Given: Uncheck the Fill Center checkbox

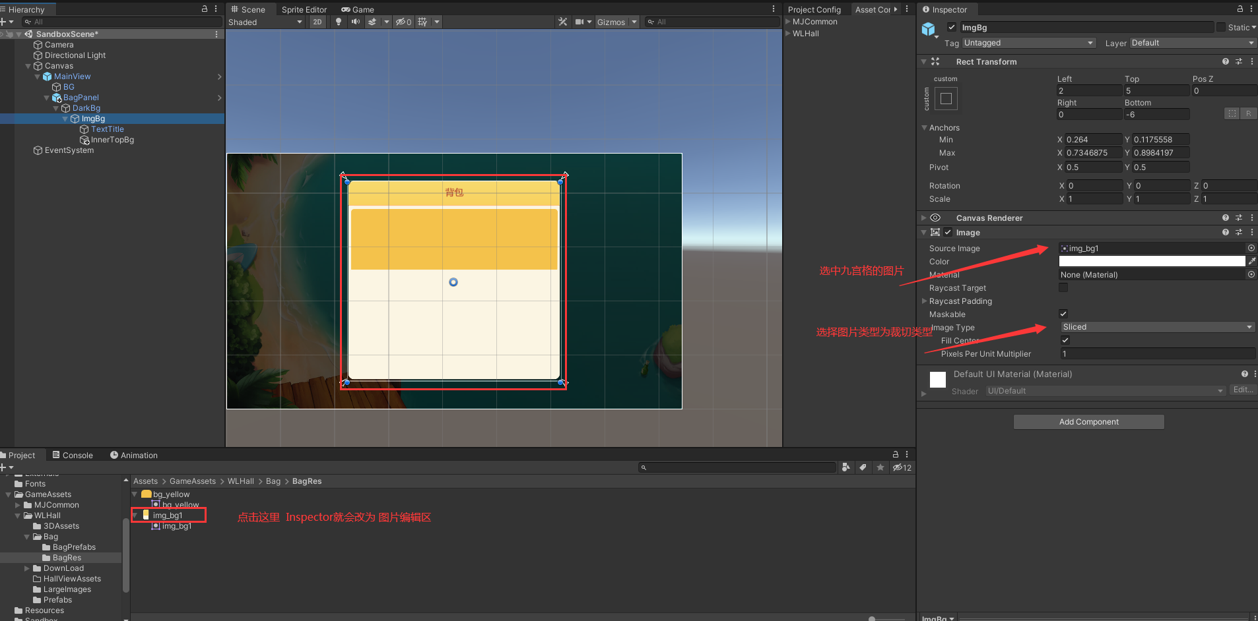Looking at the screenshot, I should click(x=1065, y=340).
